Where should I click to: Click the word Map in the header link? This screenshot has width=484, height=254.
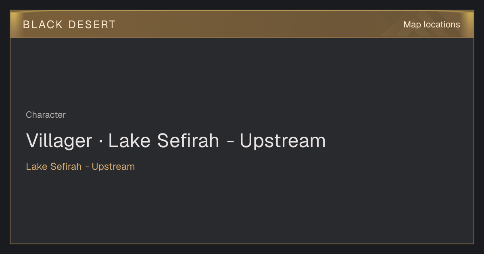412,25
